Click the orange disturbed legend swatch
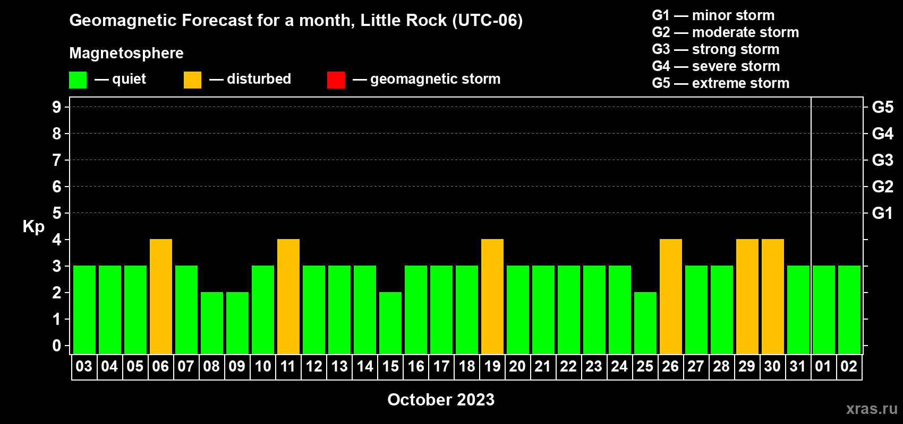The width and height of the screenshot is (903, 424). (x=192, y=80)
